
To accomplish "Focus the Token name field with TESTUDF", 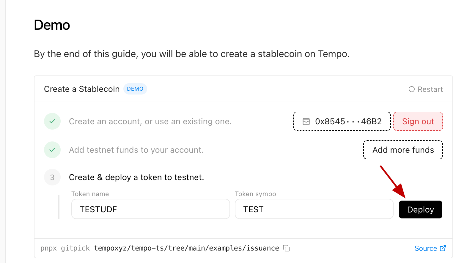I will (x=150, y=209).
